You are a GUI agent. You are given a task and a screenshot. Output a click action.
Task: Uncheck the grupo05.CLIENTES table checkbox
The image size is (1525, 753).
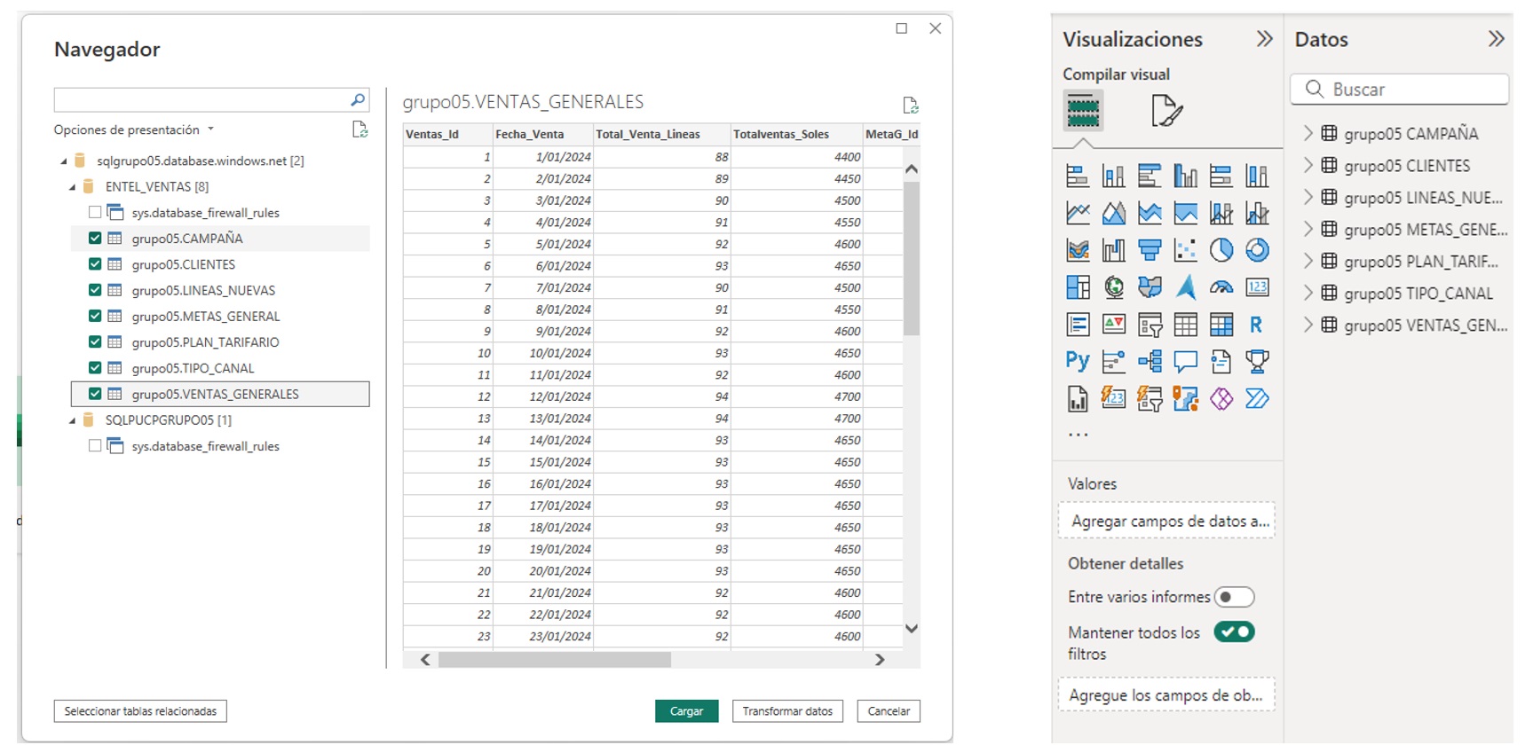tap(95, 264)
